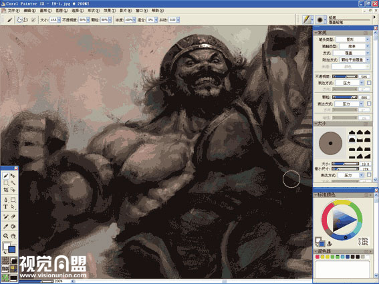Open the 方式 method dropdown
The height and width of the screenshot is (284, 379).
[x=352, y=53]
